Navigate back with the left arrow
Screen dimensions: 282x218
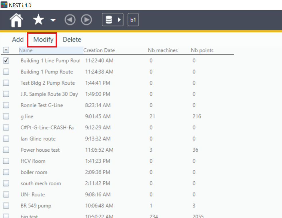pyautogui.click(x=70, y=20)
